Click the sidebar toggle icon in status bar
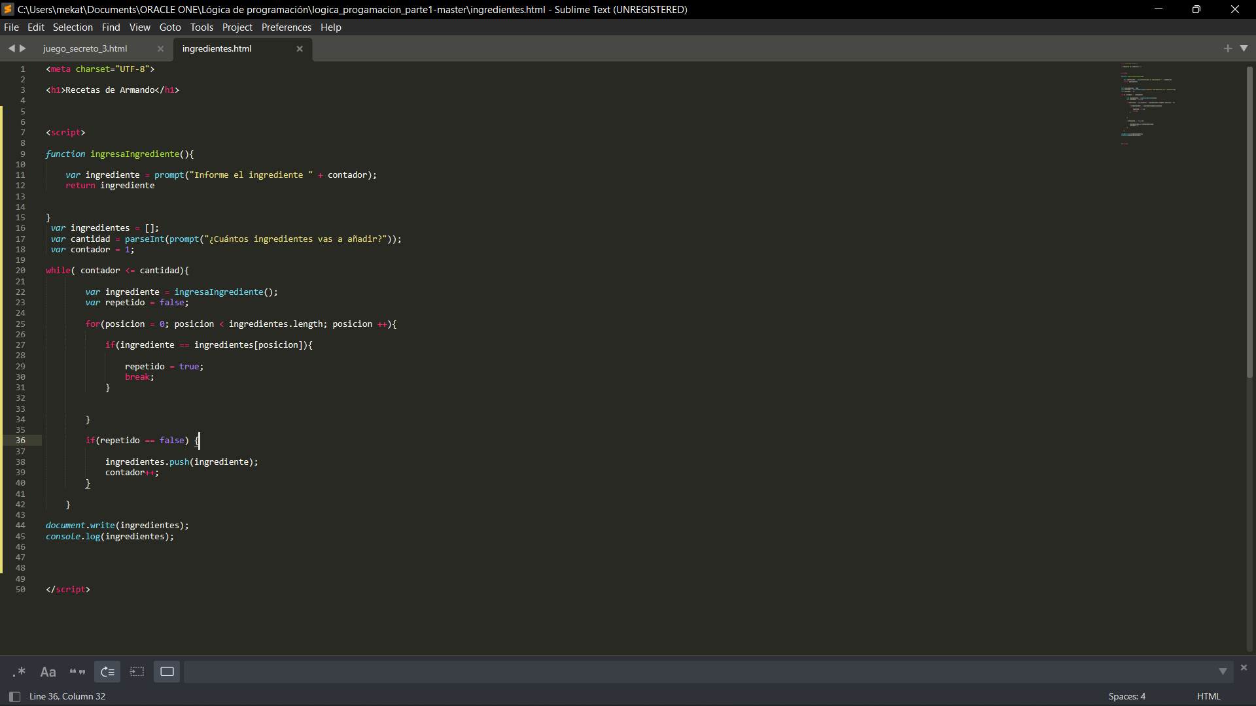This screenshot has width=1256, height=706. point(14,697)
